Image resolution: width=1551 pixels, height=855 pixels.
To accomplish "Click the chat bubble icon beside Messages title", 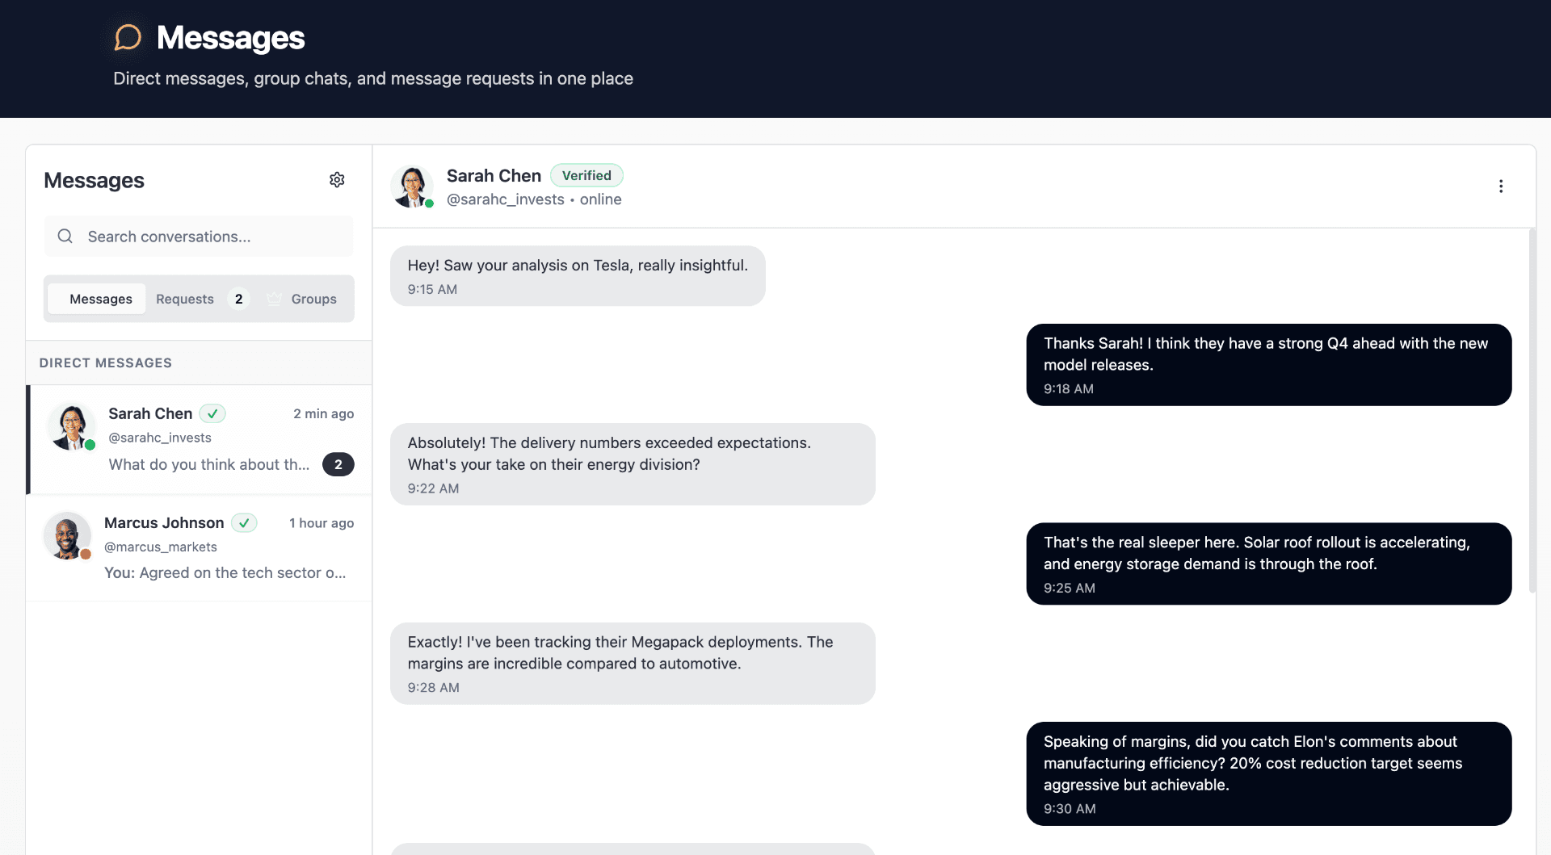I will 128,37.
